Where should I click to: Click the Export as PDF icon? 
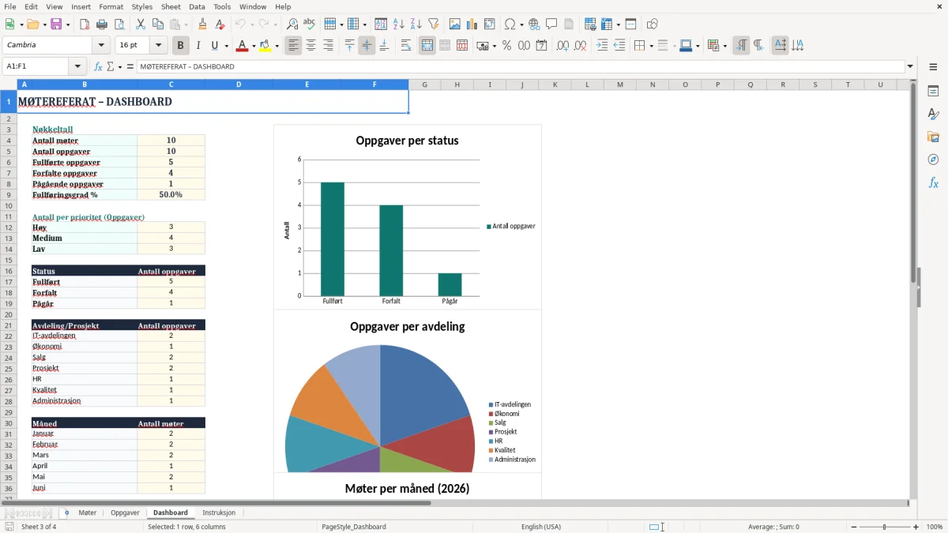pyautogui.click(x=85, y=24)
